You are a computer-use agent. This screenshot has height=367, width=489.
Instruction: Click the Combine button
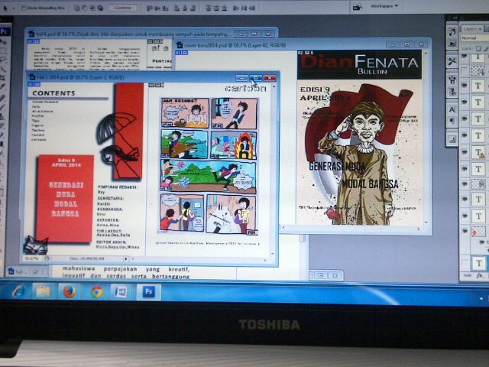(122, 8)
